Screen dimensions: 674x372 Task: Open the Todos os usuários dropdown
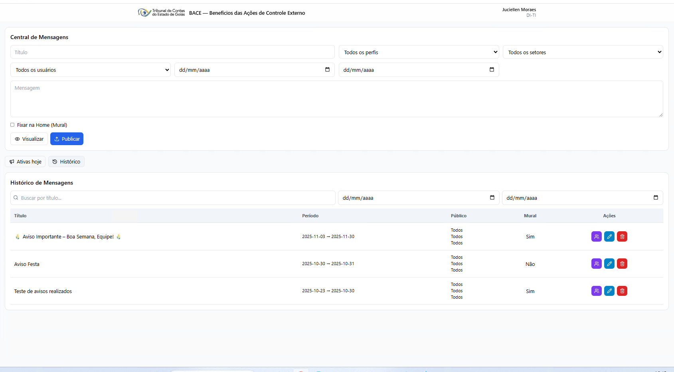tap(91, 70)
